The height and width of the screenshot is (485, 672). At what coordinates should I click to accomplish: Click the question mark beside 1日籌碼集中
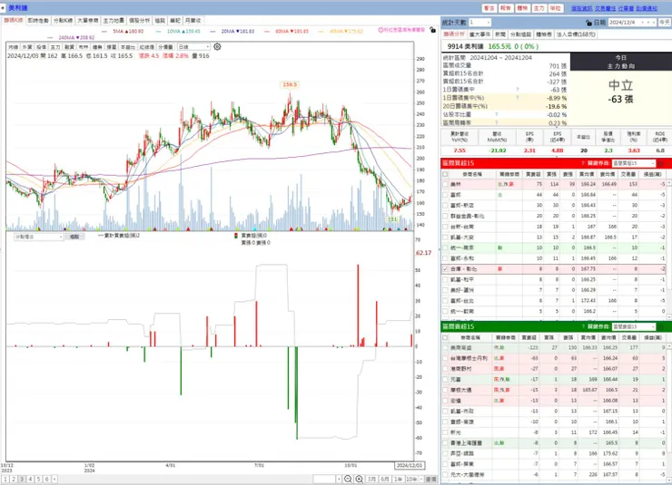(x=518, y=90)
